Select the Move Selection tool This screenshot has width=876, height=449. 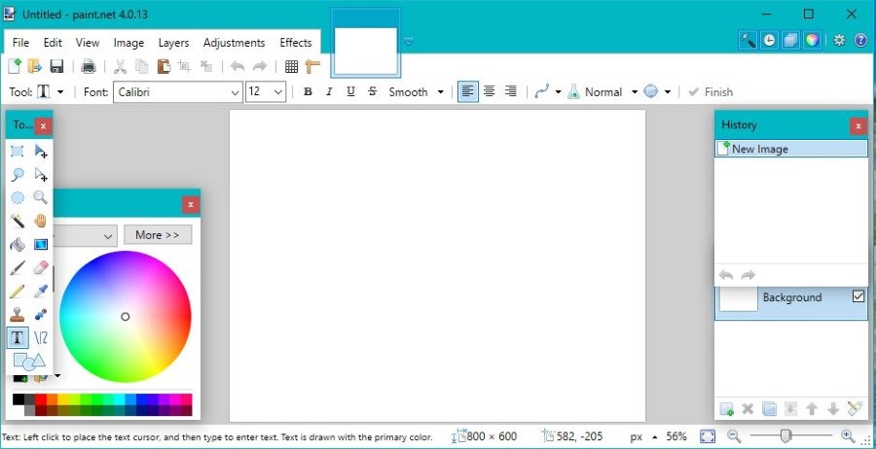41,175
